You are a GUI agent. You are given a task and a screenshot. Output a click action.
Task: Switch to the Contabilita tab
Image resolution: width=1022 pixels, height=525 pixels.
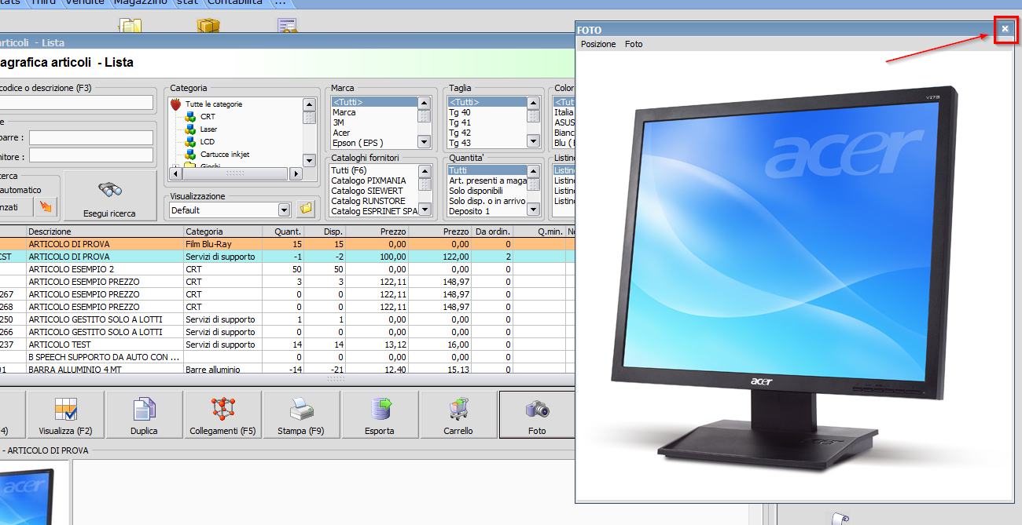coord(235,3)
